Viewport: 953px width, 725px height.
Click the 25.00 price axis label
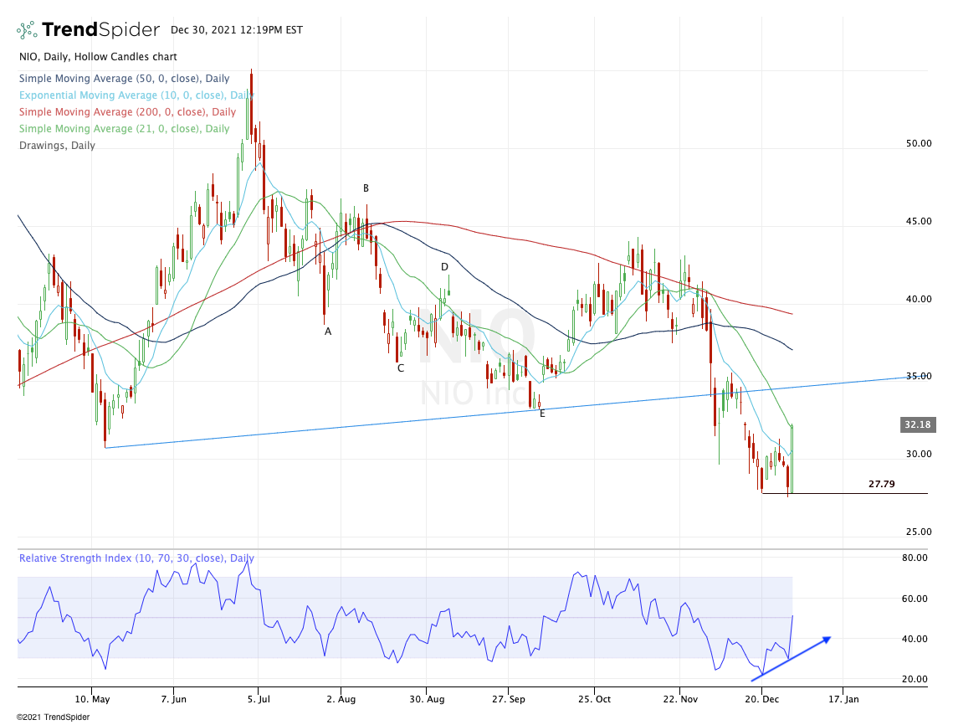click(x=919, y=532)
